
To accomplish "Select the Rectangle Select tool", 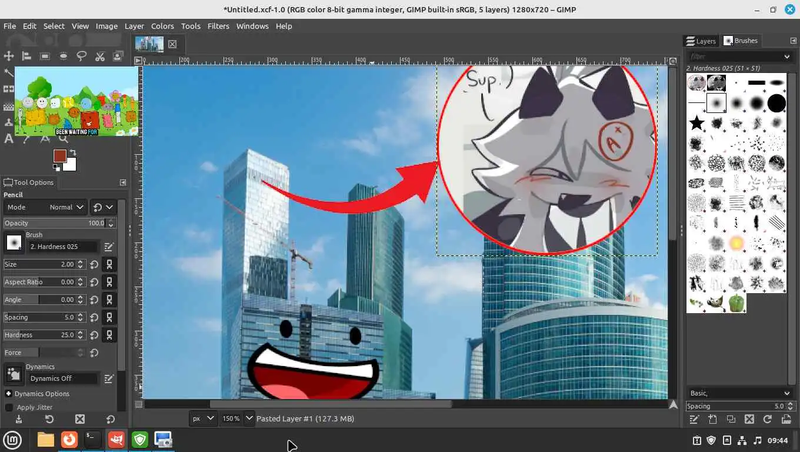I will pyautogui.click(x=45, y=56).
